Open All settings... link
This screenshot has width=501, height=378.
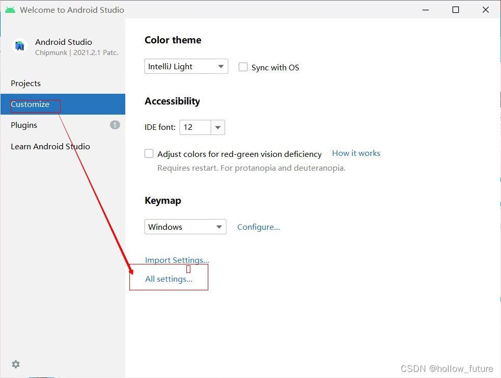169,279
